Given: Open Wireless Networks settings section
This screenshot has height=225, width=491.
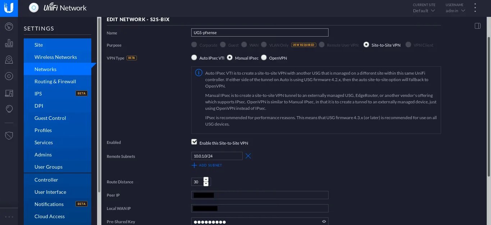Looking at the screenshot, I should click(x=55, y=57).
